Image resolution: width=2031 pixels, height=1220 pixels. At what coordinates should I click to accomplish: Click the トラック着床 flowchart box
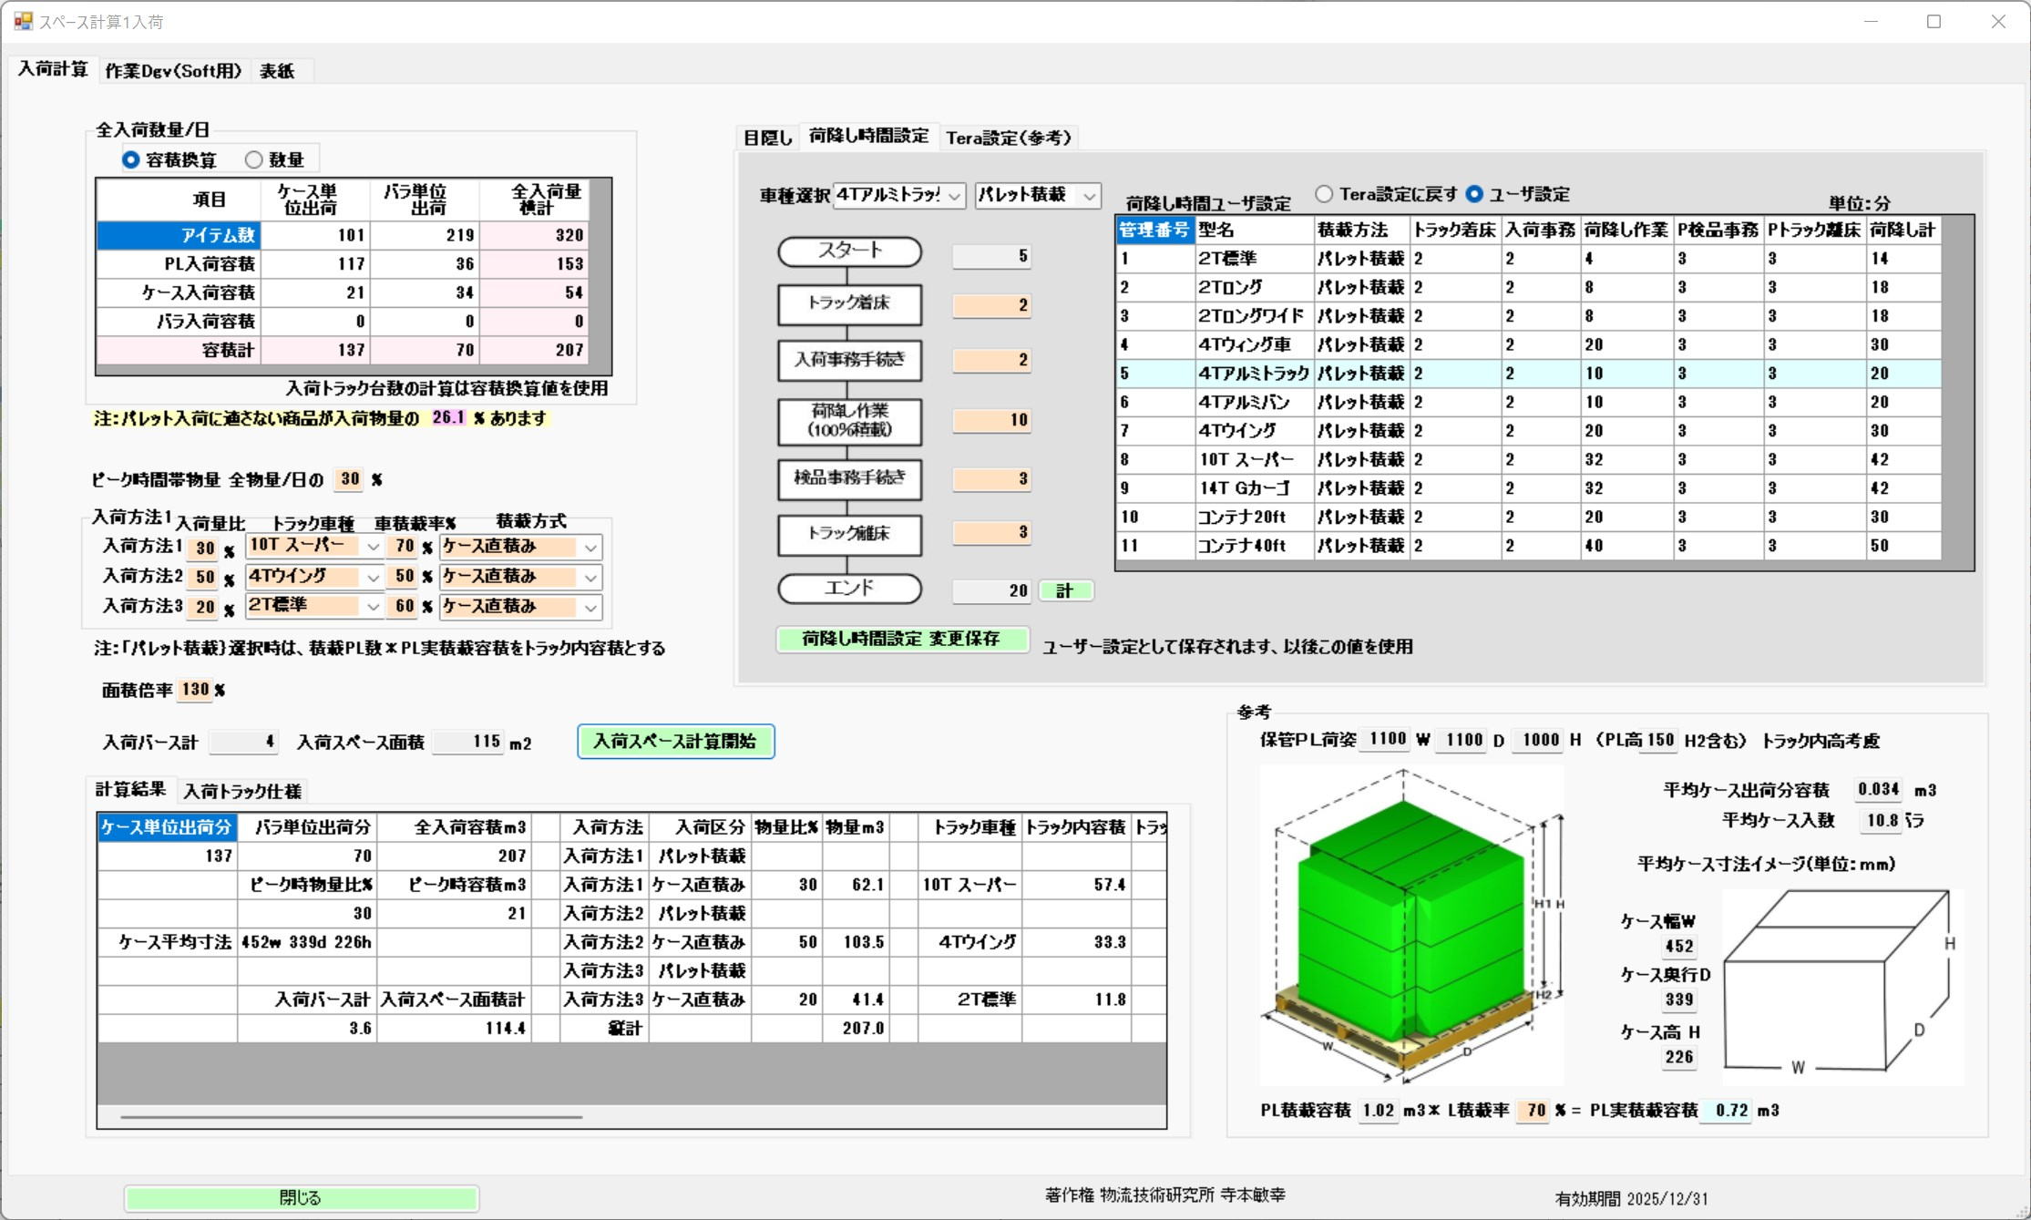tap(849, 303)
